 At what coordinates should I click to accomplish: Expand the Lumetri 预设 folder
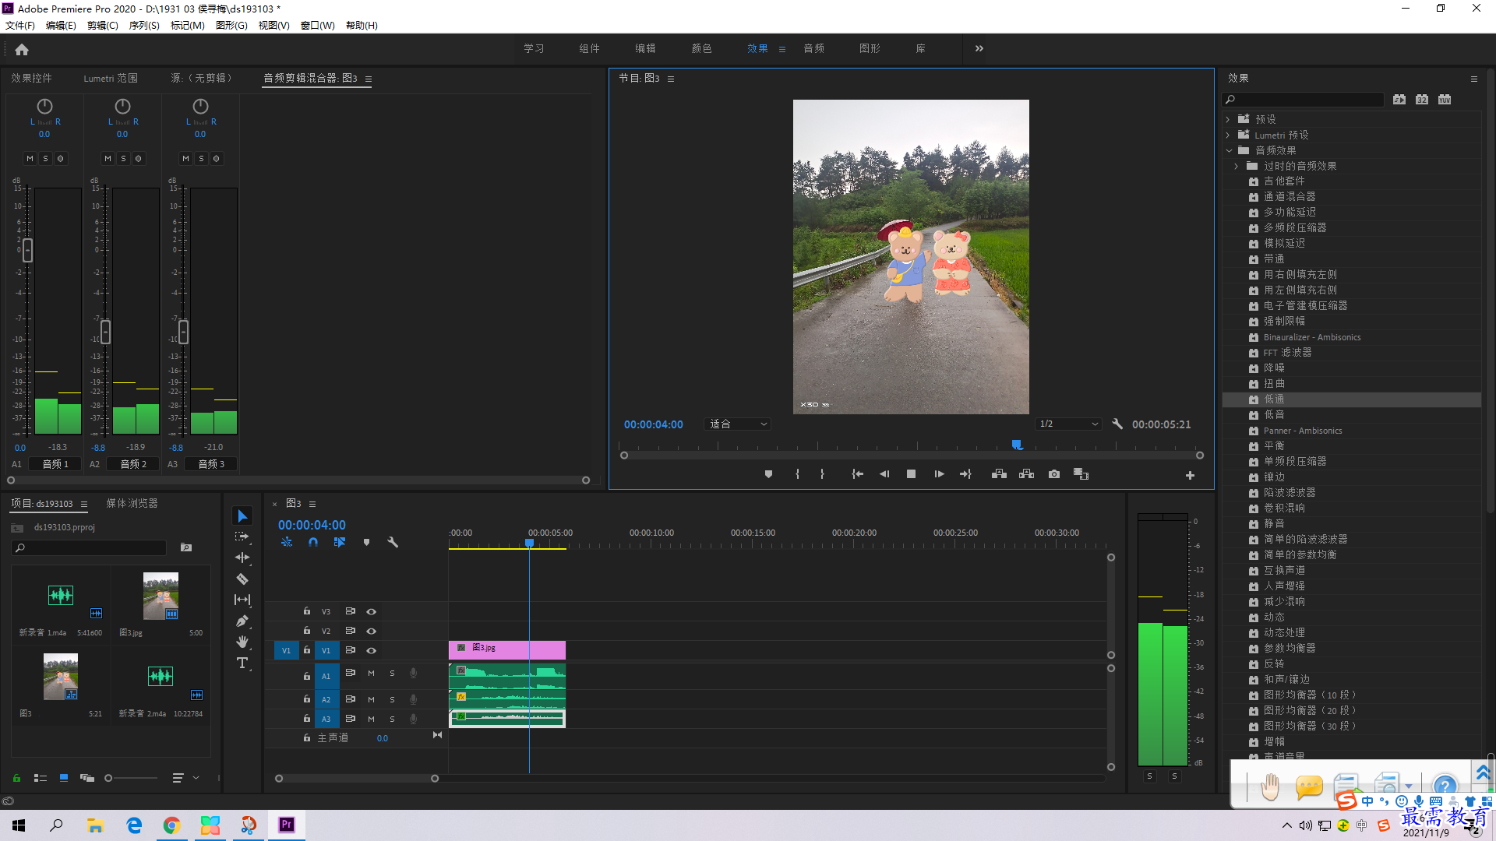pyautogui.click(x=1228, y=135)
